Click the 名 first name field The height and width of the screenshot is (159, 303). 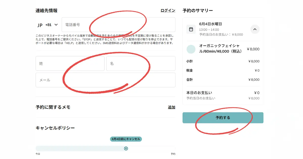[x=141, y=63]
